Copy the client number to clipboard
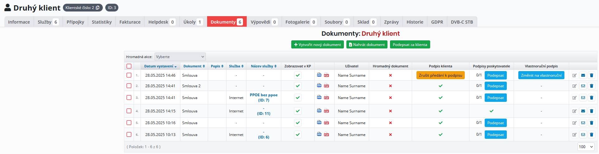The width and height of the screenshot is (599, 154). pos(97,8)
